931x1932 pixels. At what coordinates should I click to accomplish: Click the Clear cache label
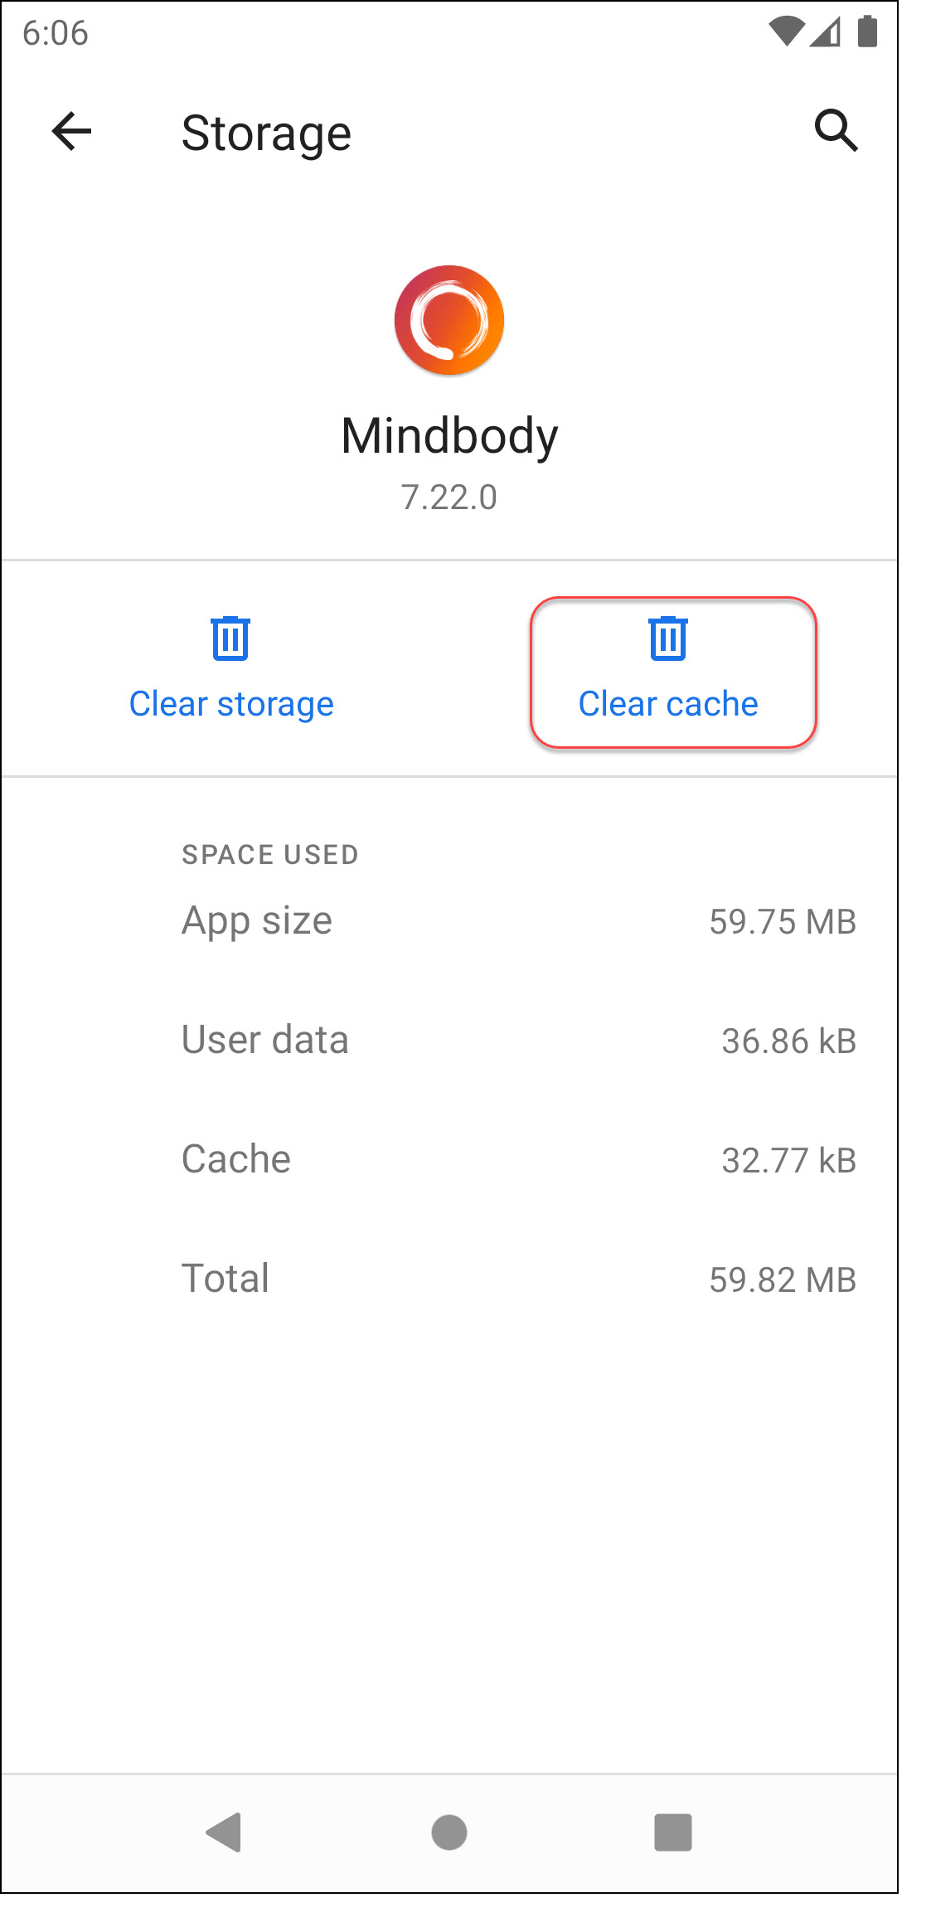[668, 704]
